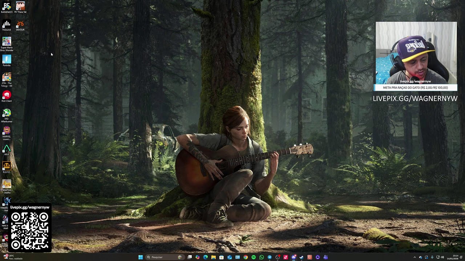Open Outlook from the taskbar
Viewport: 465px width, 261px height.
(230, 257)
